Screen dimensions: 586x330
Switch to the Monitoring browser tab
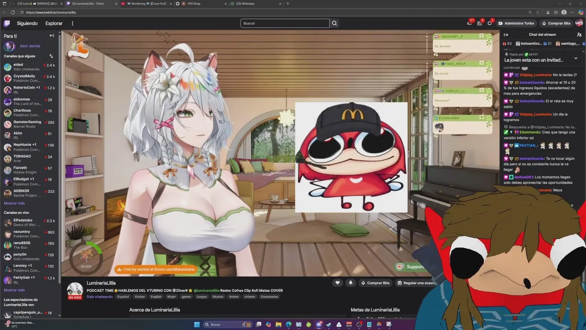click(x=146, y=4)
